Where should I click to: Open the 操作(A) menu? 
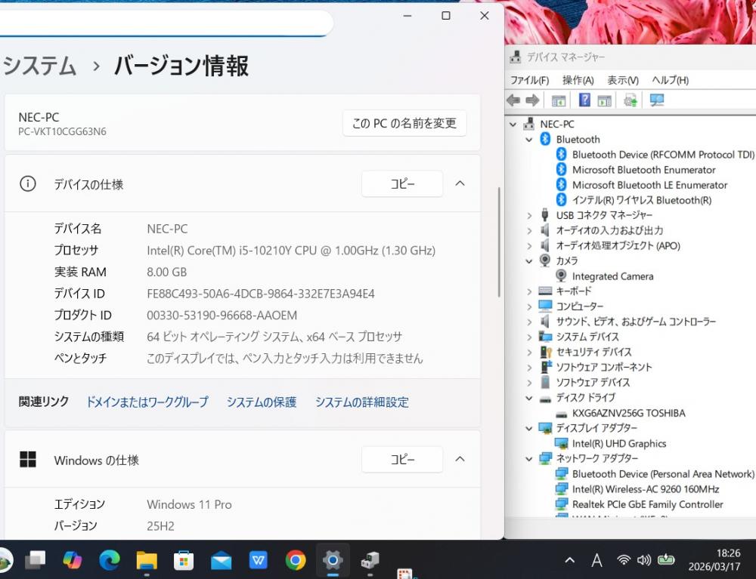click(x=578, y=80)
